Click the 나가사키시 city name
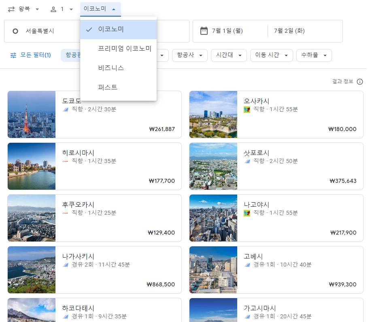Screen dimensions: 370x322 [x=78, y=256]
